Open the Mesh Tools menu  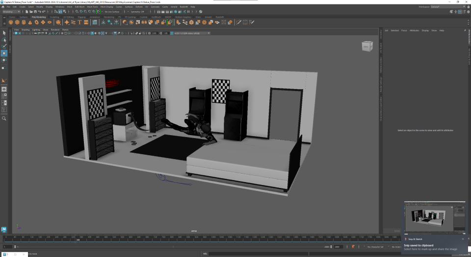pos(92,6)
